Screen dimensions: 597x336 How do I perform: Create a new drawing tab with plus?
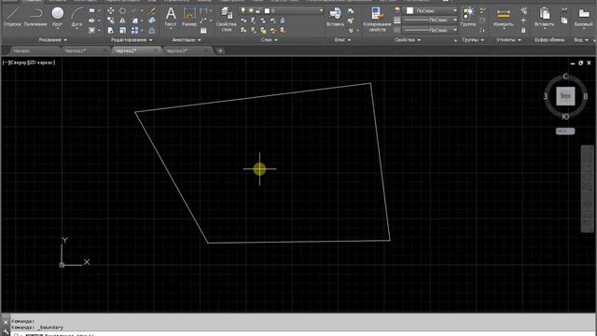(220, 50)
